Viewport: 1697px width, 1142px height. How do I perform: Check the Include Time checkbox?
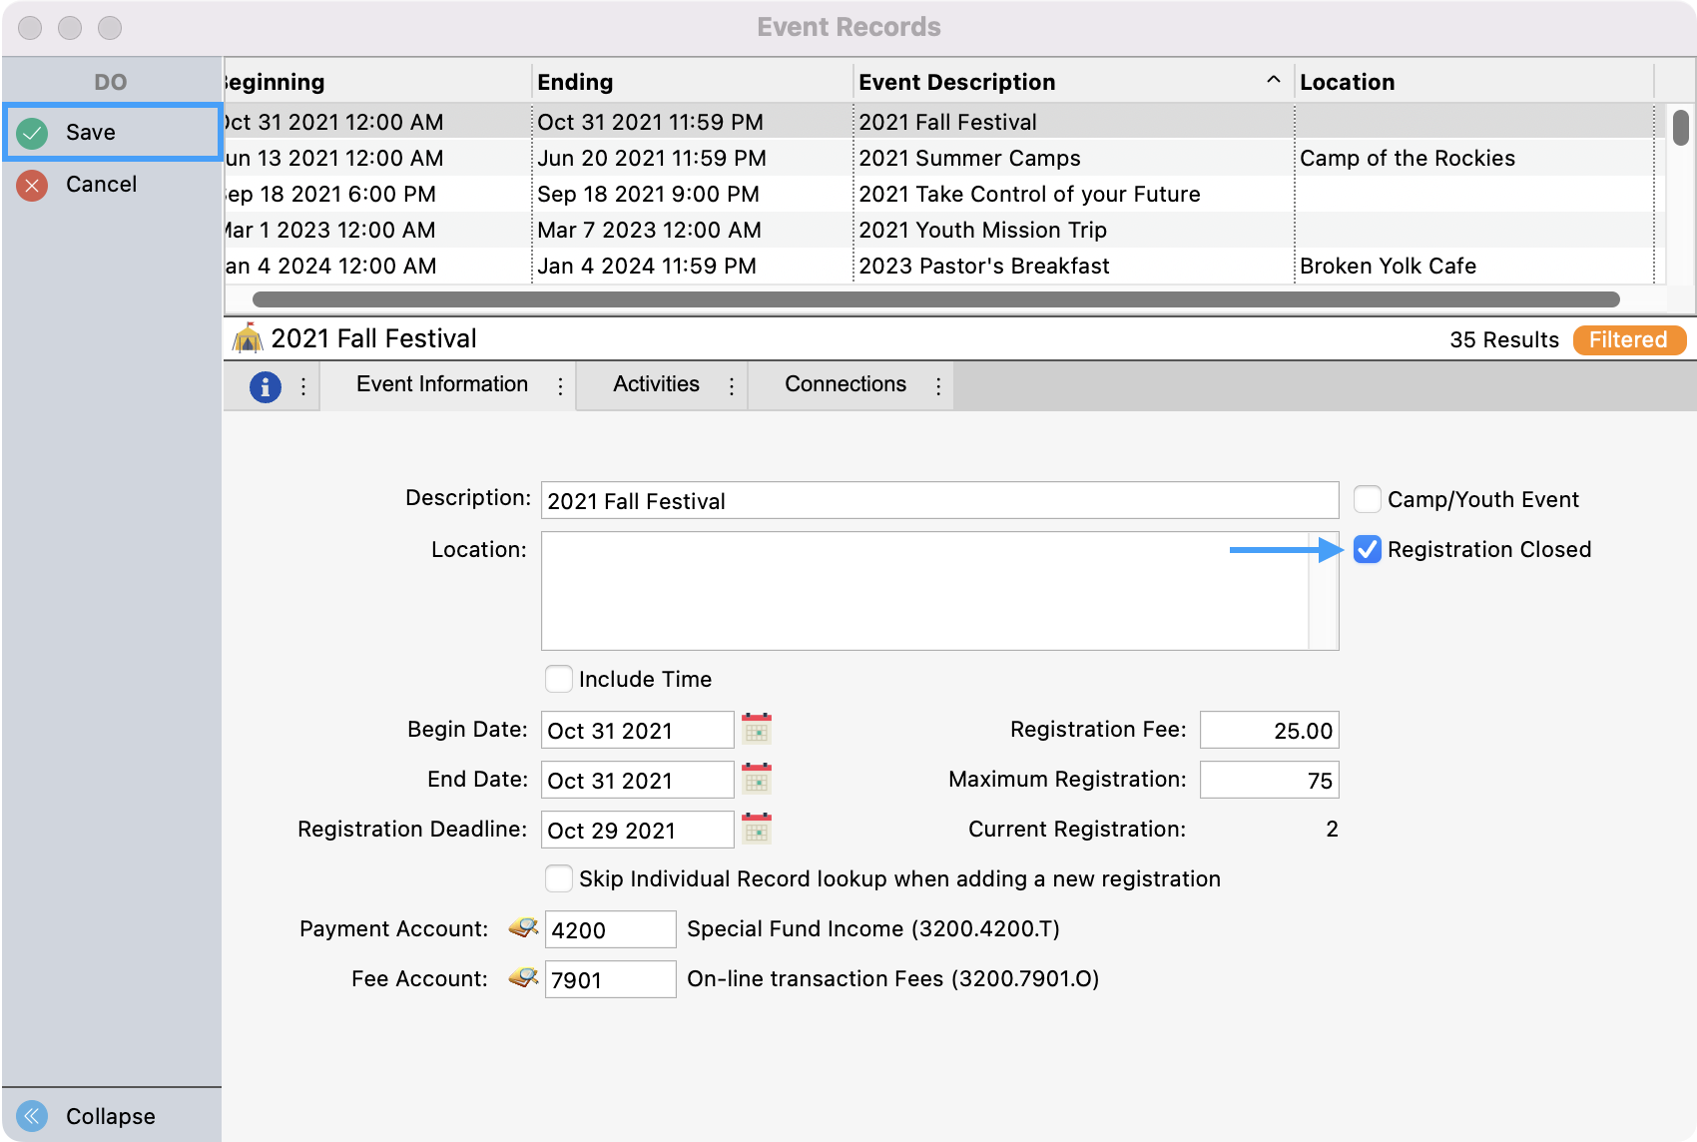559,679
